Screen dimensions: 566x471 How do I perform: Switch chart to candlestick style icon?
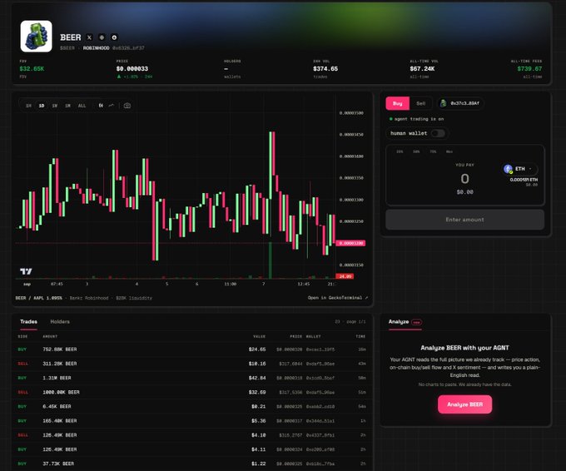tap(101, 106)
